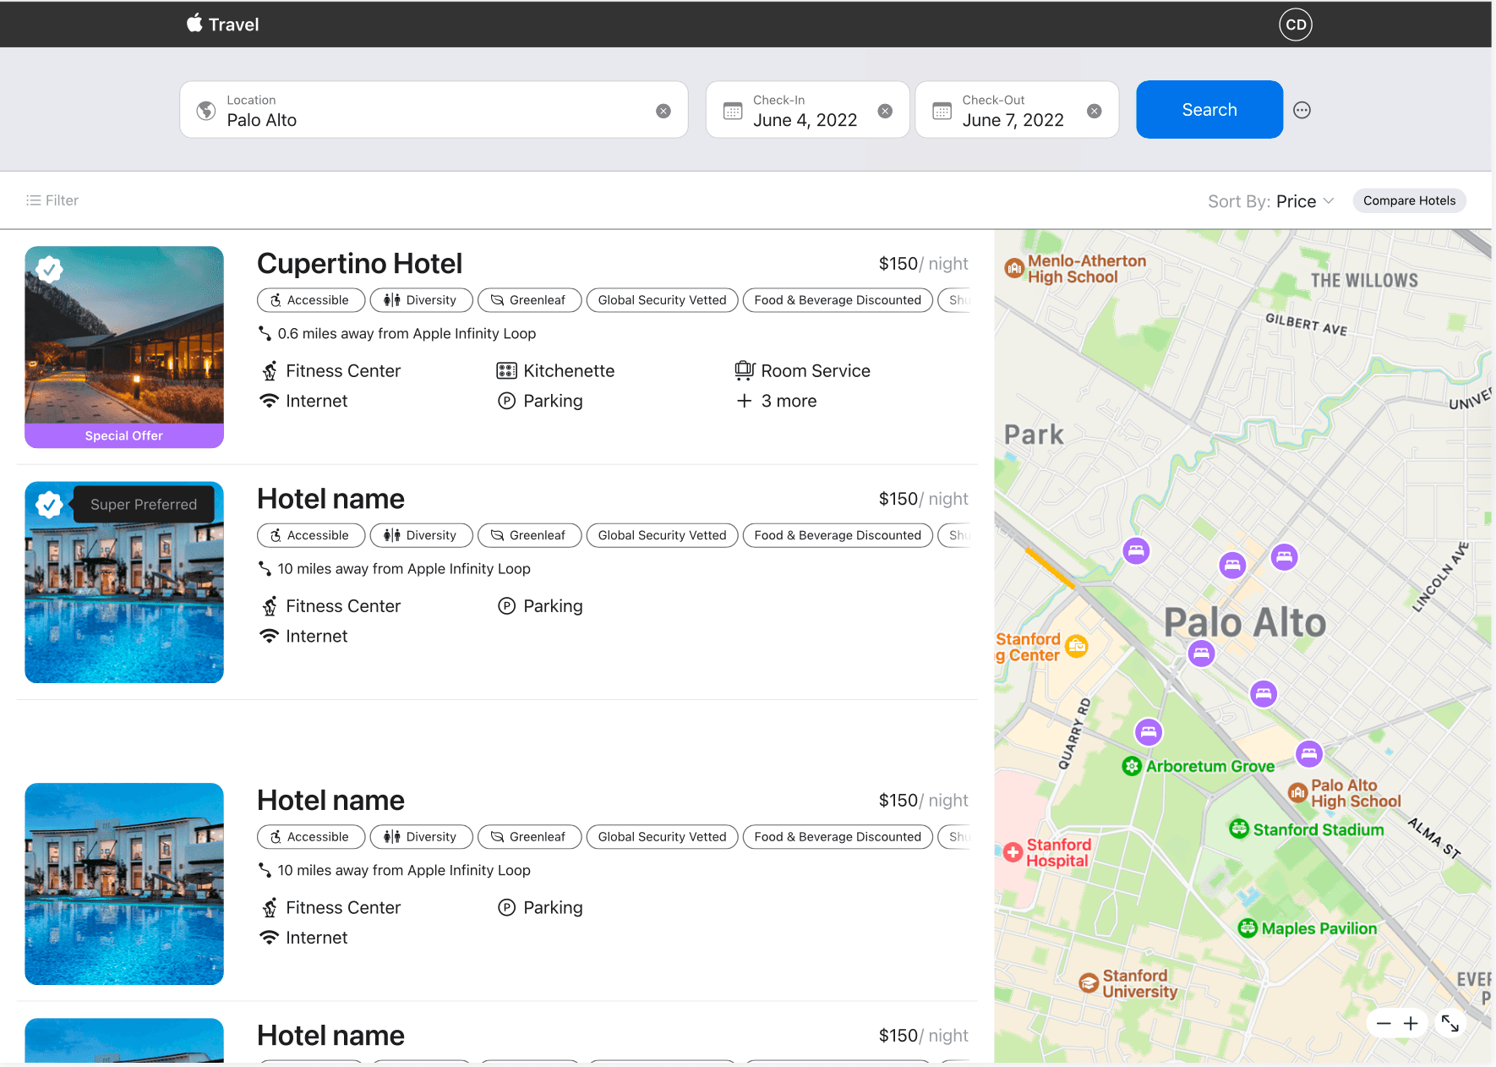The image size is (1496, 1067).
Task: Click the Super Preferred label
Action: click(144, 505)
